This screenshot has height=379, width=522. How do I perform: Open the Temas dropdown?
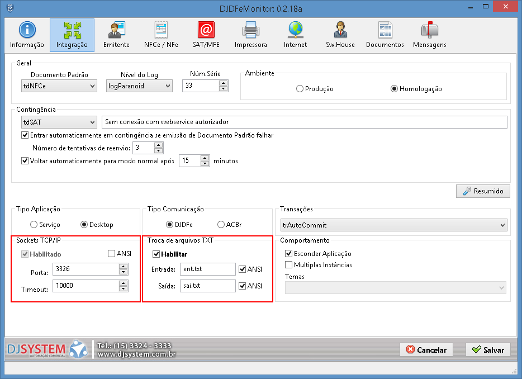(x=396, y=288)
